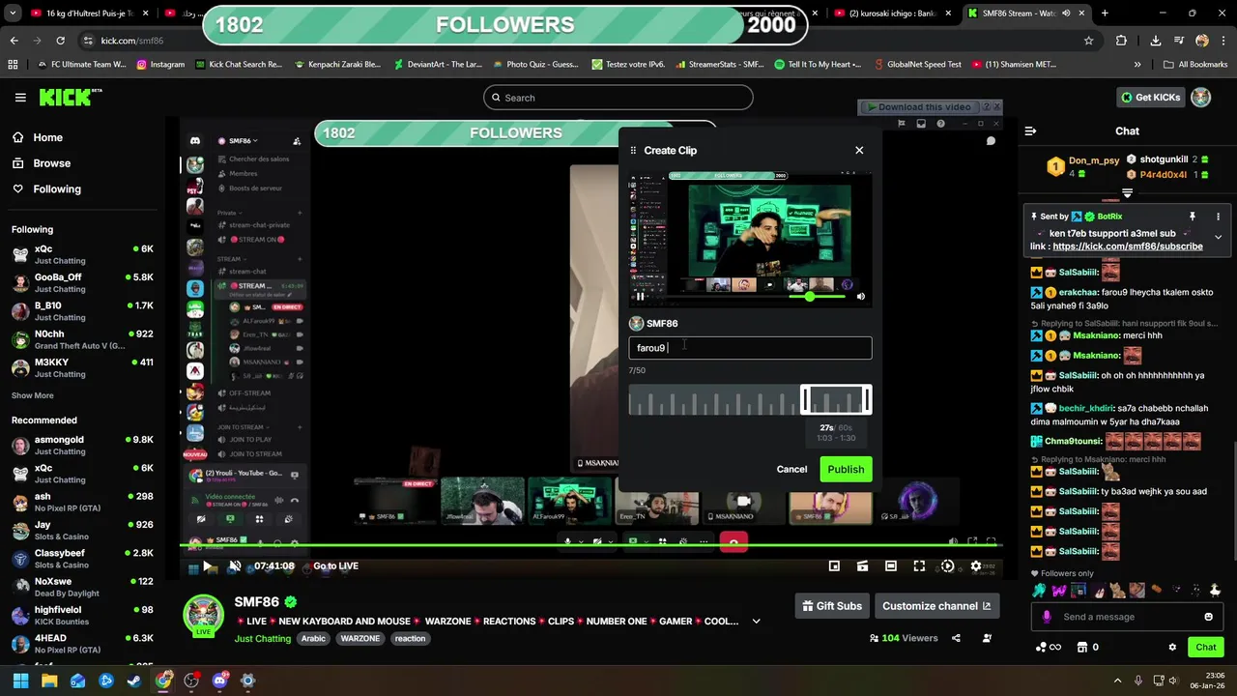Grab the Create Clip drag handle
The height and width of the screenshot is (696, 1237).
click(633, 150)
